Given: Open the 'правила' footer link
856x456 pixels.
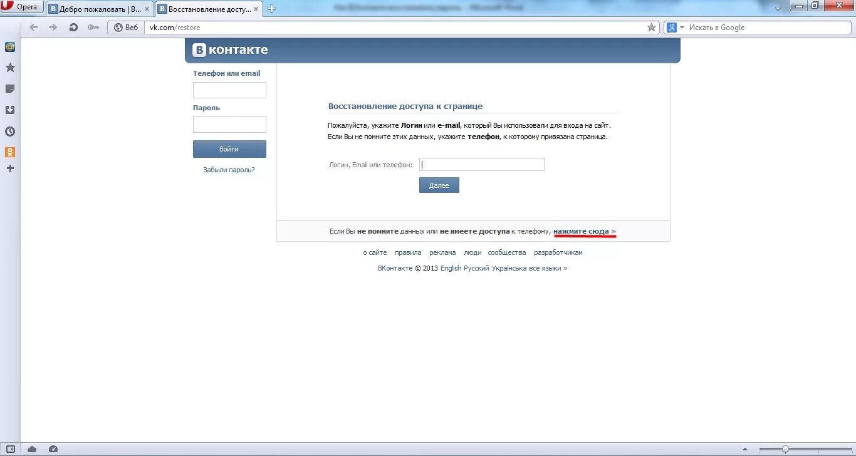Looking at the screenshot, I should point(408,252).
